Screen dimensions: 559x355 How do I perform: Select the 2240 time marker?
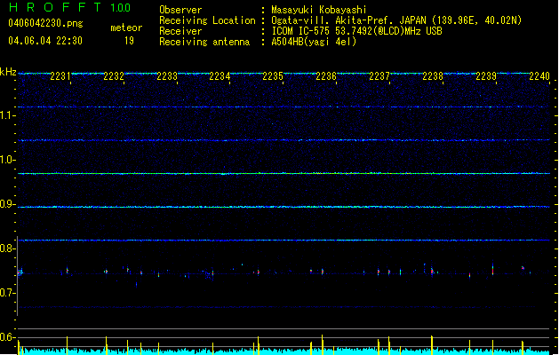tap(539, 77)
